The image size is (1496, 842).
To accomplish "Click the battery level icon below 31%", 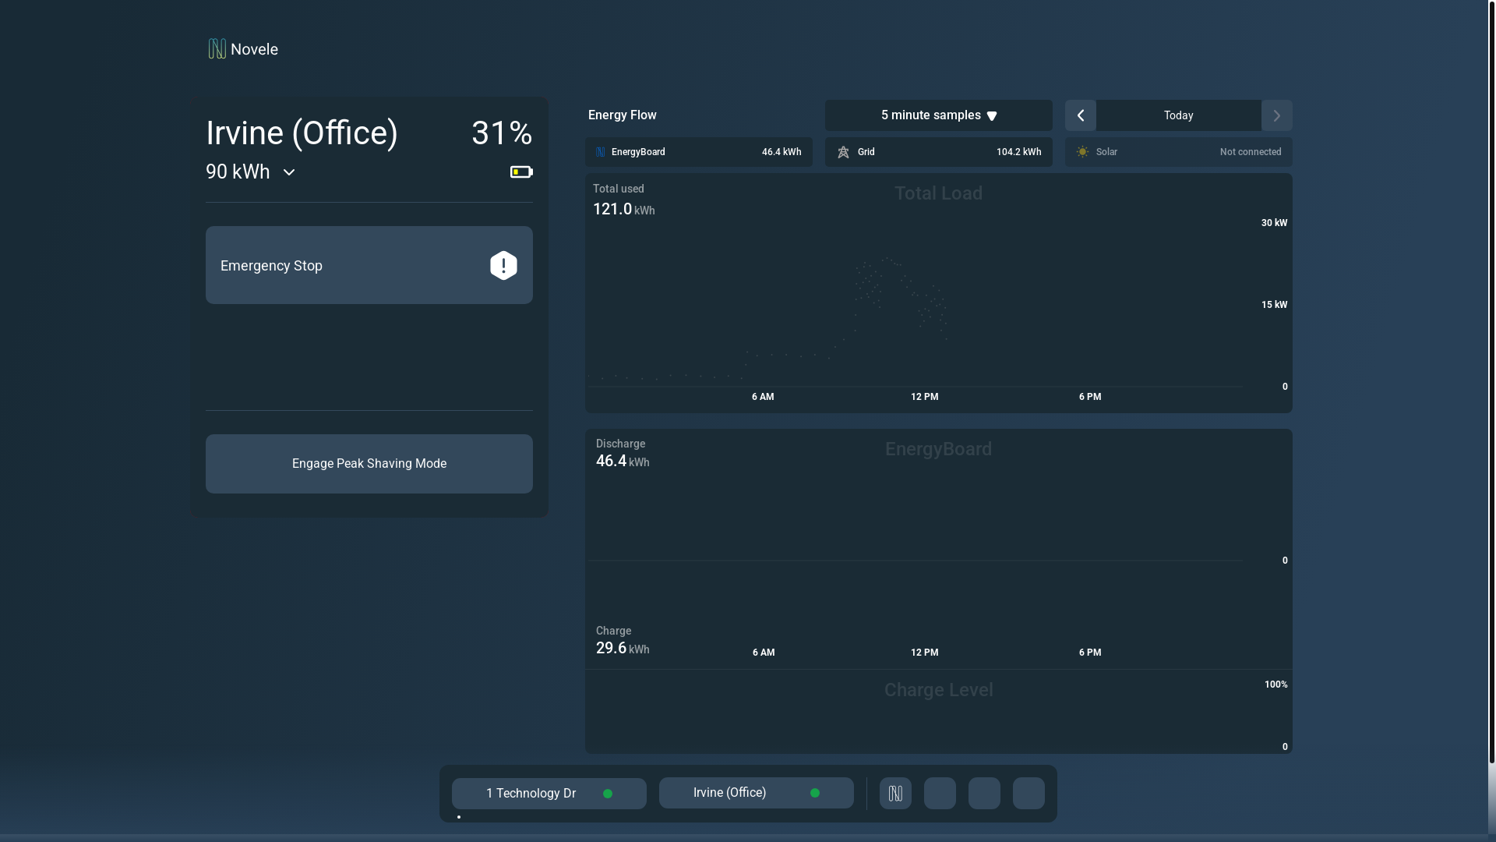I will [521, 172].
